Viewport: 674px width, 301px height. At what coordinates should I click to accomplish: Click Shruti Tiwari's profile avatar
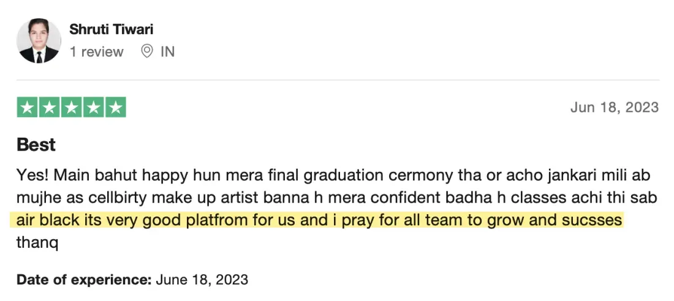tap(39, 41)
